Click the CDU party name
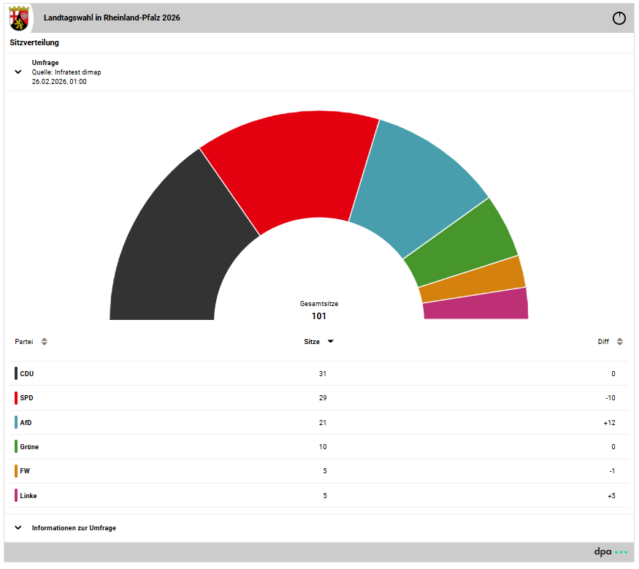Viewport: 639px width, 569px height. pyautogui.click(x=27, y=374)
